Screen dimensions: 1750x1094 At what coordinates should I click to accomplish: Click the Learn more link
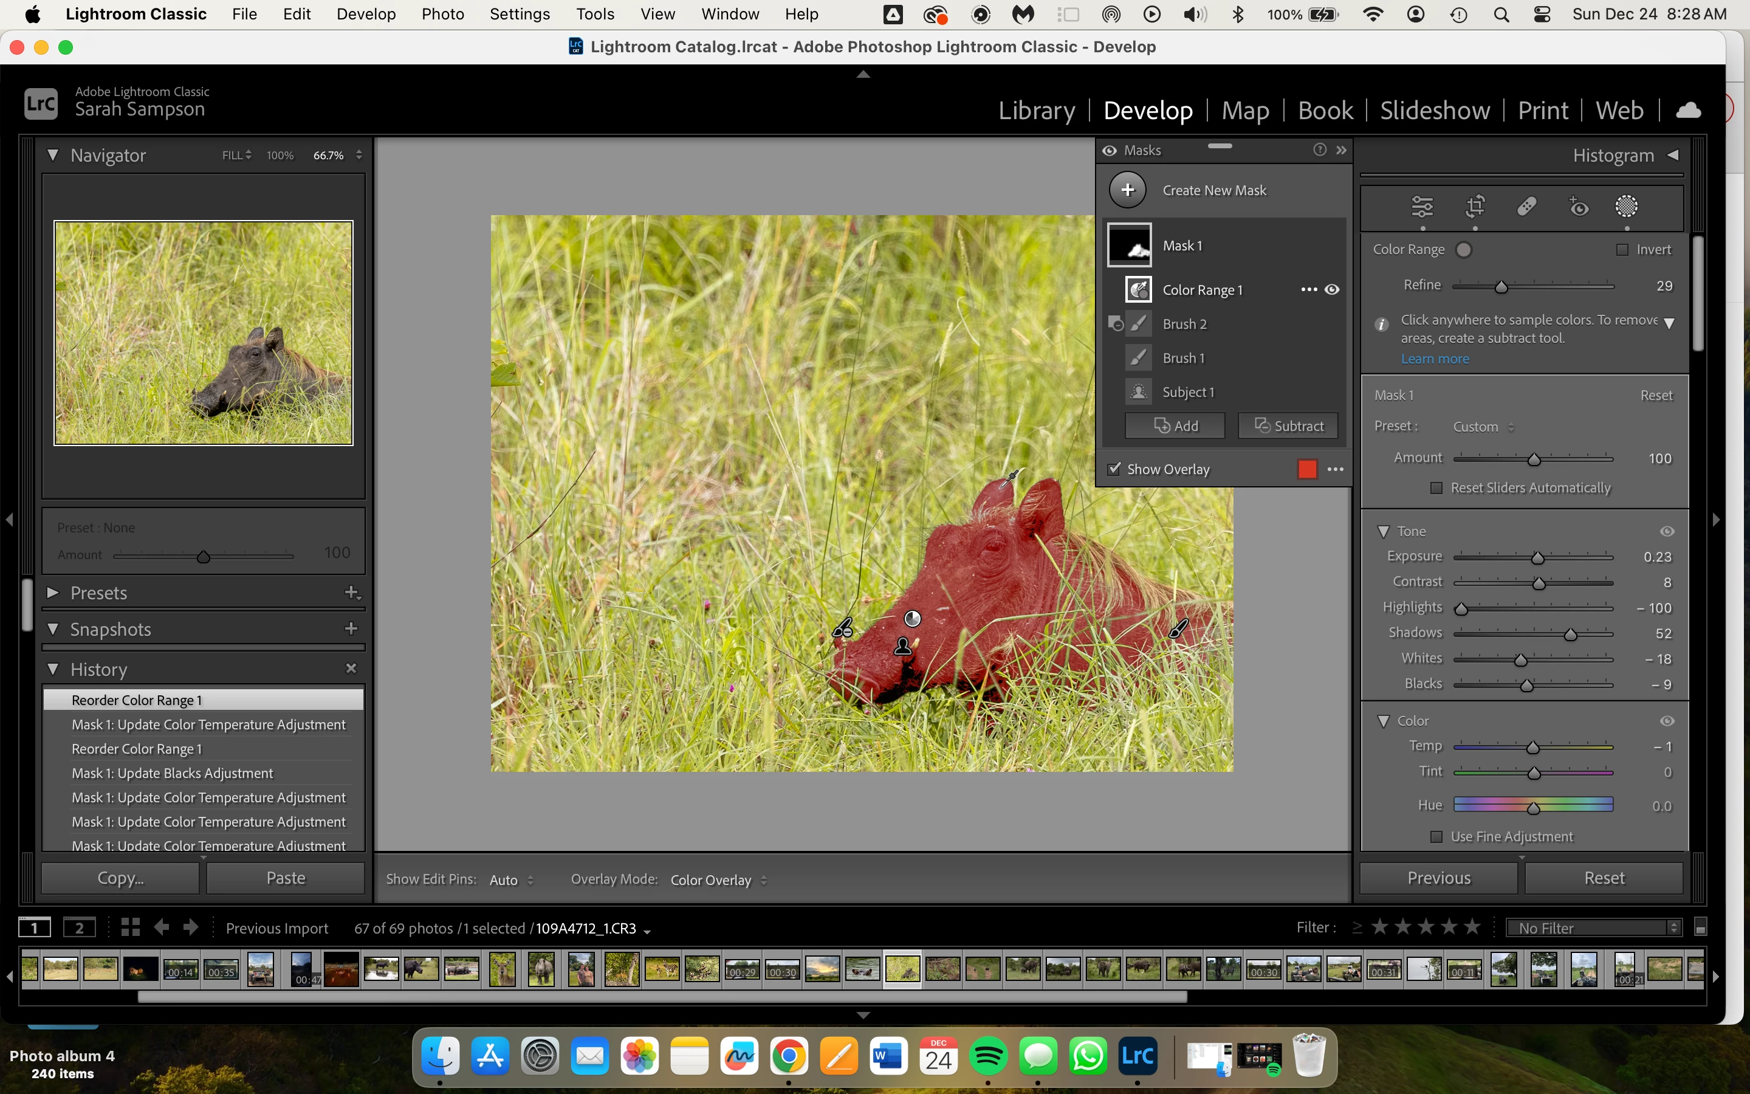(1435, 359)
